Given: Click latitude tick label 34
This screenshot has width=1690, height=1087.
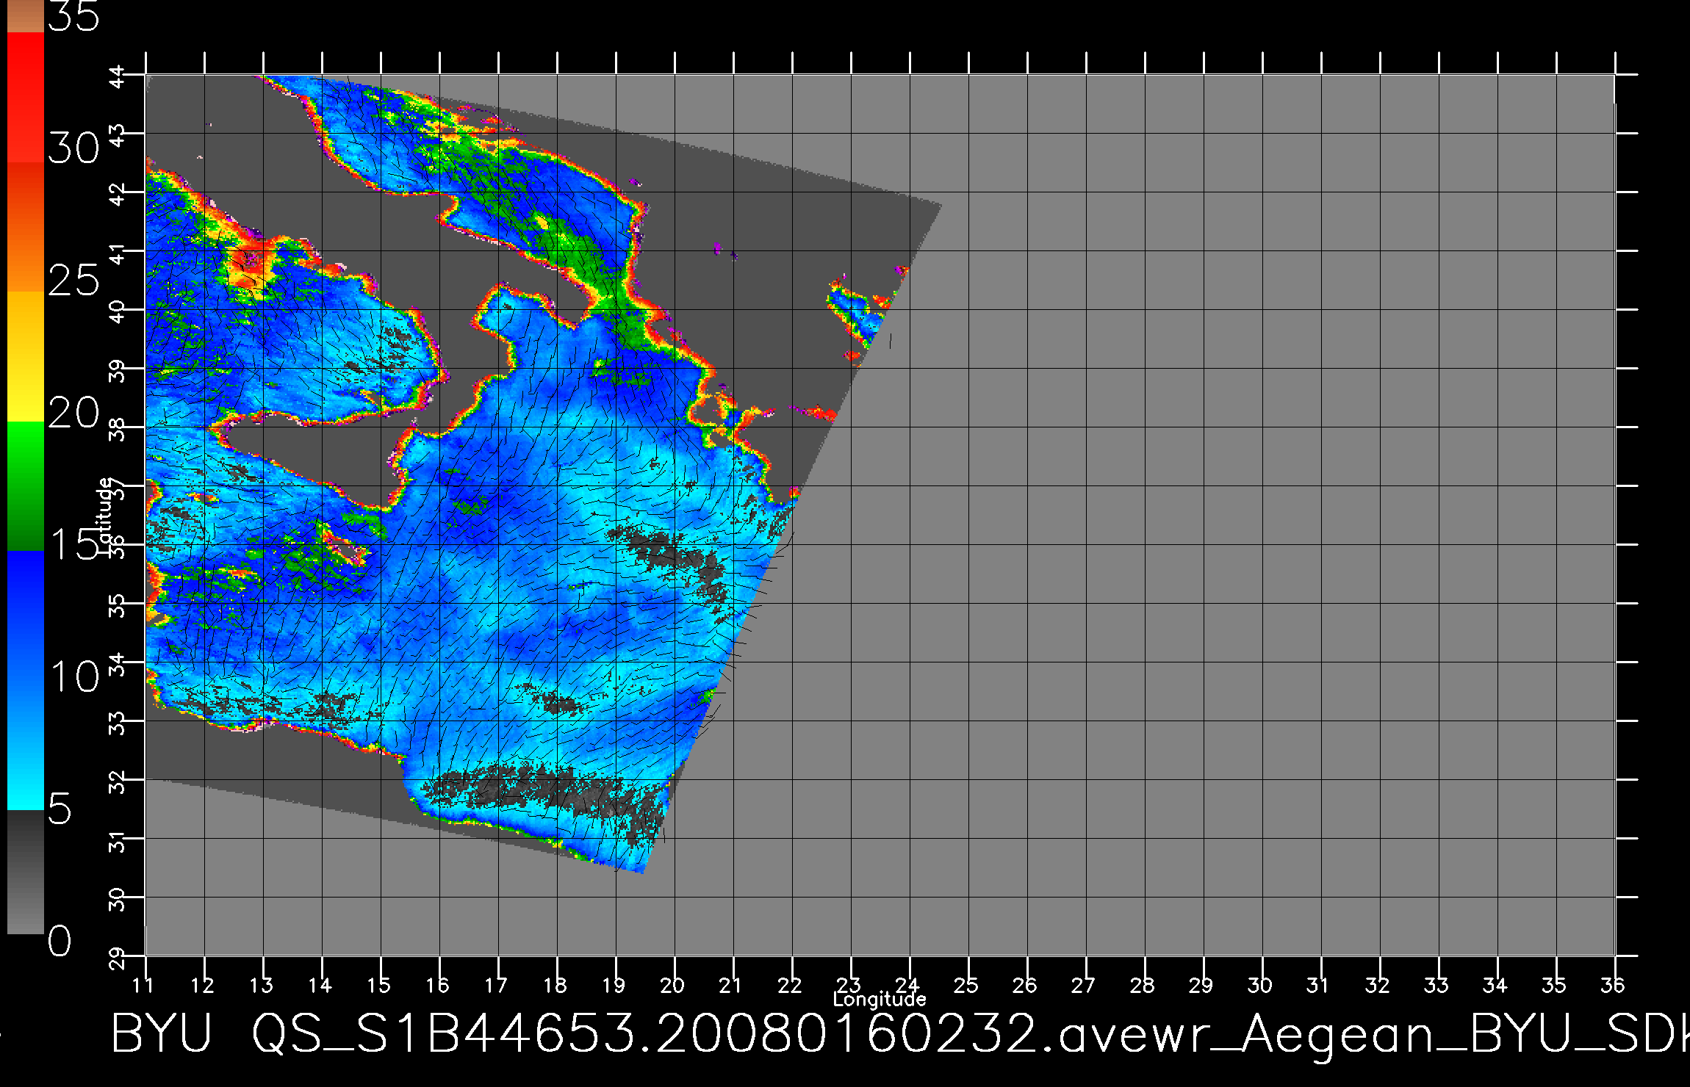Looking at the screenshot, I should (x=118, y=663).
